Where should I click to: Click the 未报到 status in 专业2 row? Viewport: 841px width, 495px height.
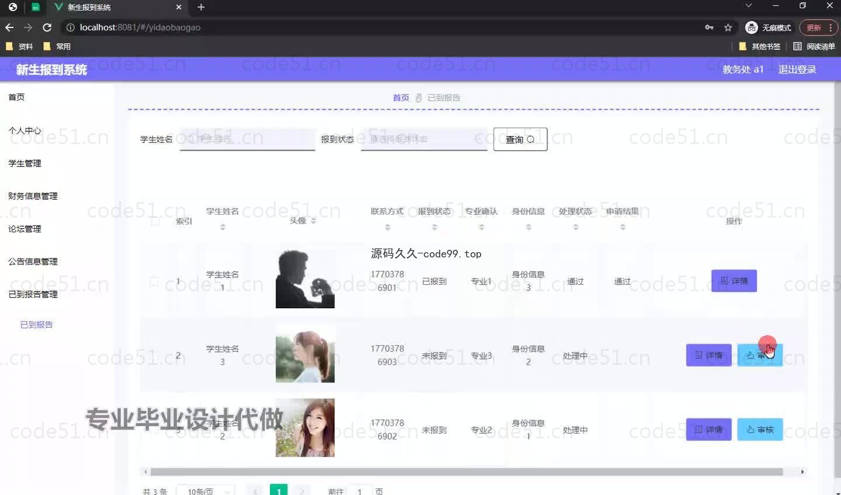(435, 430)
